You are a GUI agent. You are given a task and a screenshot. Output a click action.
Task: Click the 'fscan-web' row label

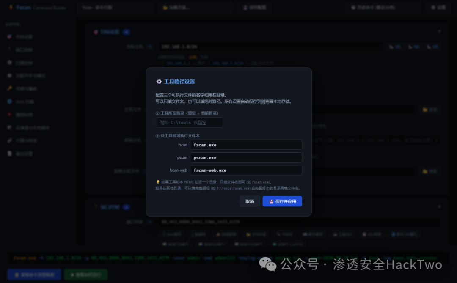(179, 170)
